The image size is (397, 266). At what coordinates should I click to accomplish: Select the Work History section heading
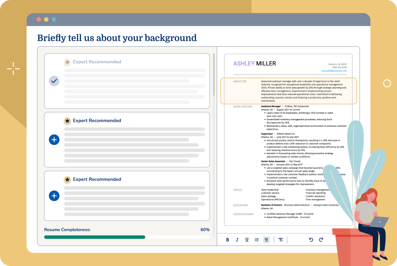pos(243,107)
